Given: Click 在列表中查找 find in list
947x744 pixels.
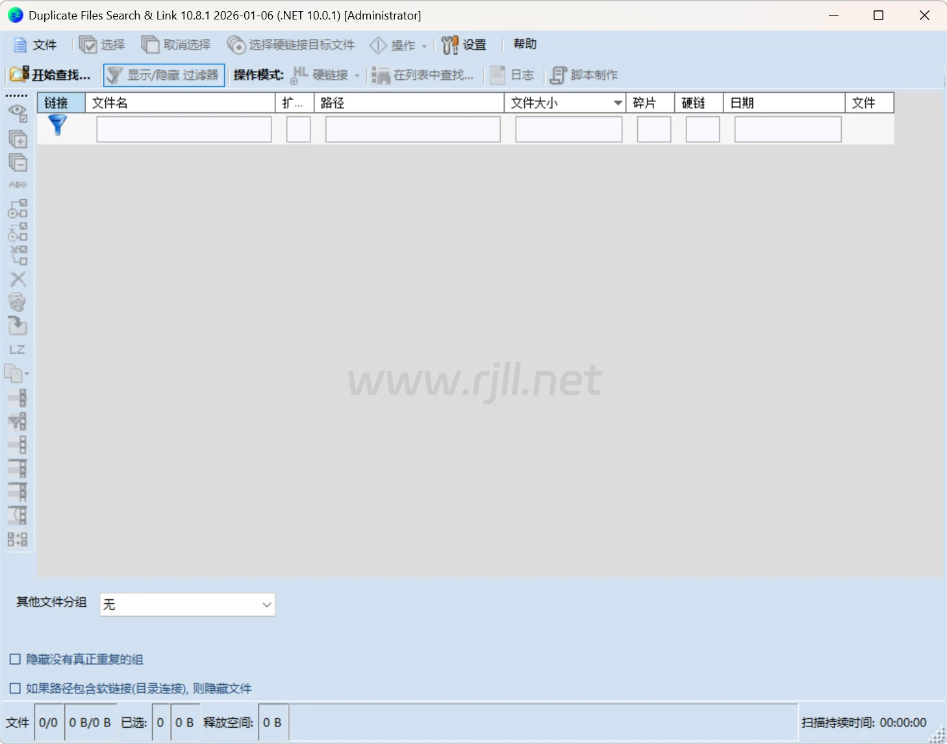Looking at the screenshot, I should pos(423,75).
